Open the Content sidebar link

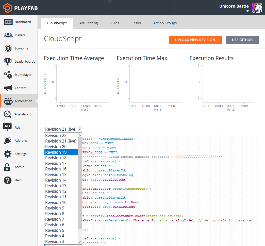pyautogui.click(x=21, y=88)
